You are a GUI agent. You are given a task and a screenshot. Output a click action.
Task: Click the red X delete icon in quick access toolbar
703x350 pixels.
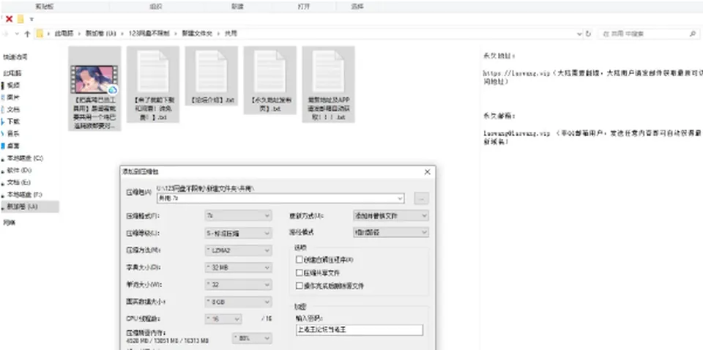pyautogui.click(x=9, y=19)
